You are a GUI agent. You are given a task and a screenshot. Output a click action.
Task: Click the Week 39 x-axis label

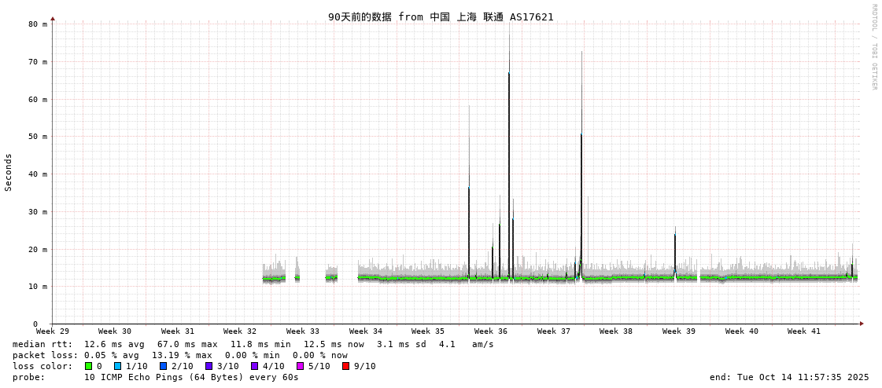point(678,331)
